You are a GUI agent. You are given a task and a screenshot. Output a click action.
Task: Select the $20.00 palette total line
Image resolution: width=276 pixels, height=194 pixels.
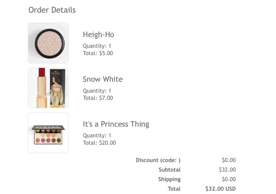(x=99, y=143)
